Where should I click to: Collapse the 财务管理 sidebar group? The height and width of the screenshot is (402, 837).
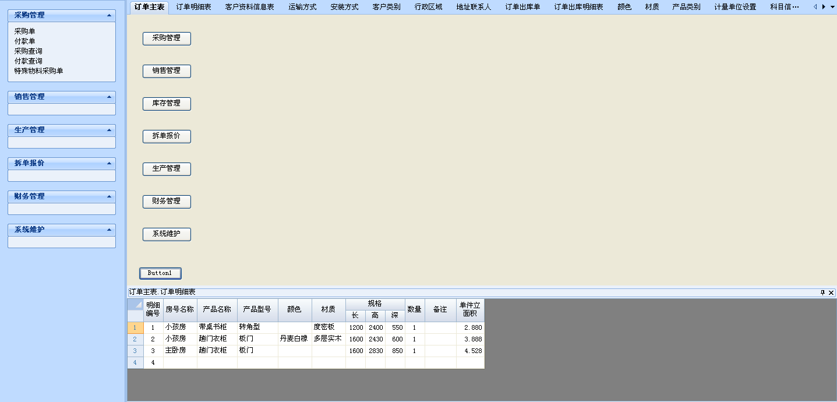tap(109, 196)
